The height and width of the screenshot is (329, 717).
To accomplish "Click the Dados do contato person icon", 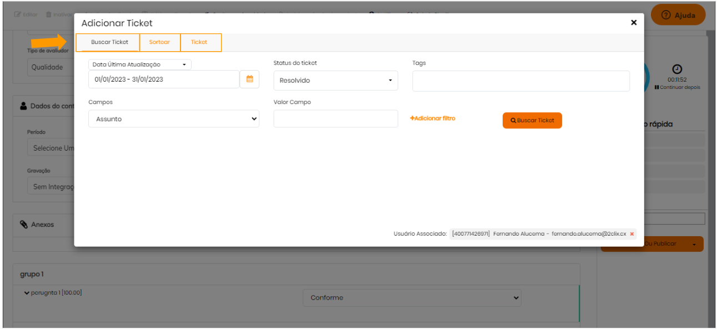I will [x=23, y=106].
